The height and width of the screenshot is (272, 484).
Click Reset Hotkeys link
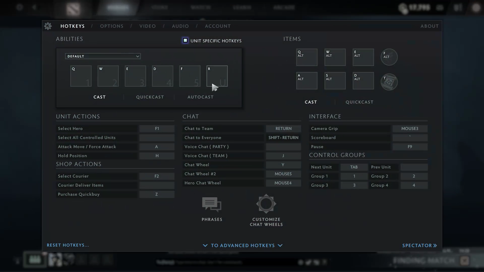[68, 245]
